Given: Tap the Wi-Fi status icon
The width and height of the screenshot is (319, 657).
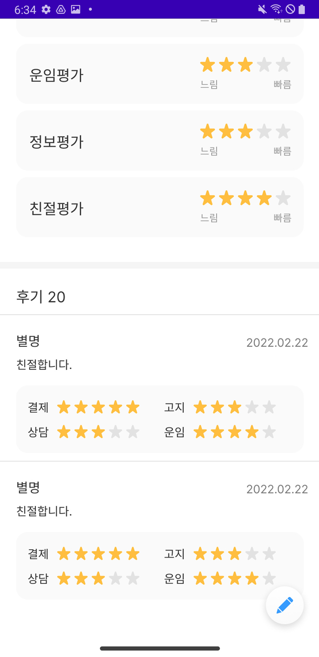Looking at the screenshot, I should (x=276, y=9).
